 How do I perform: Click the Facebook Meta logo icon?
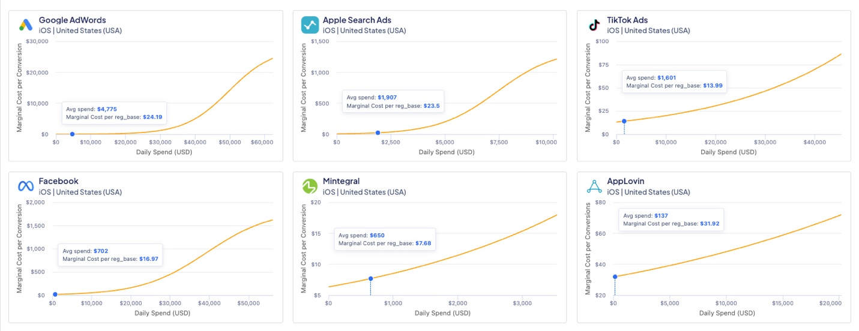coord(26,186)
